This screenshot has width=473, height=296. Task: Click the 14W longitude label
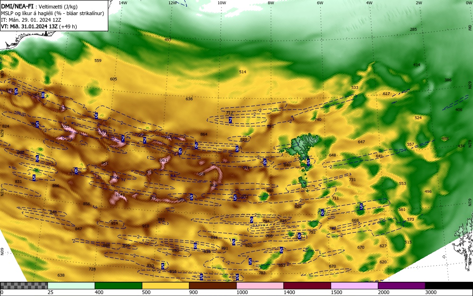(x=123, y=3)
